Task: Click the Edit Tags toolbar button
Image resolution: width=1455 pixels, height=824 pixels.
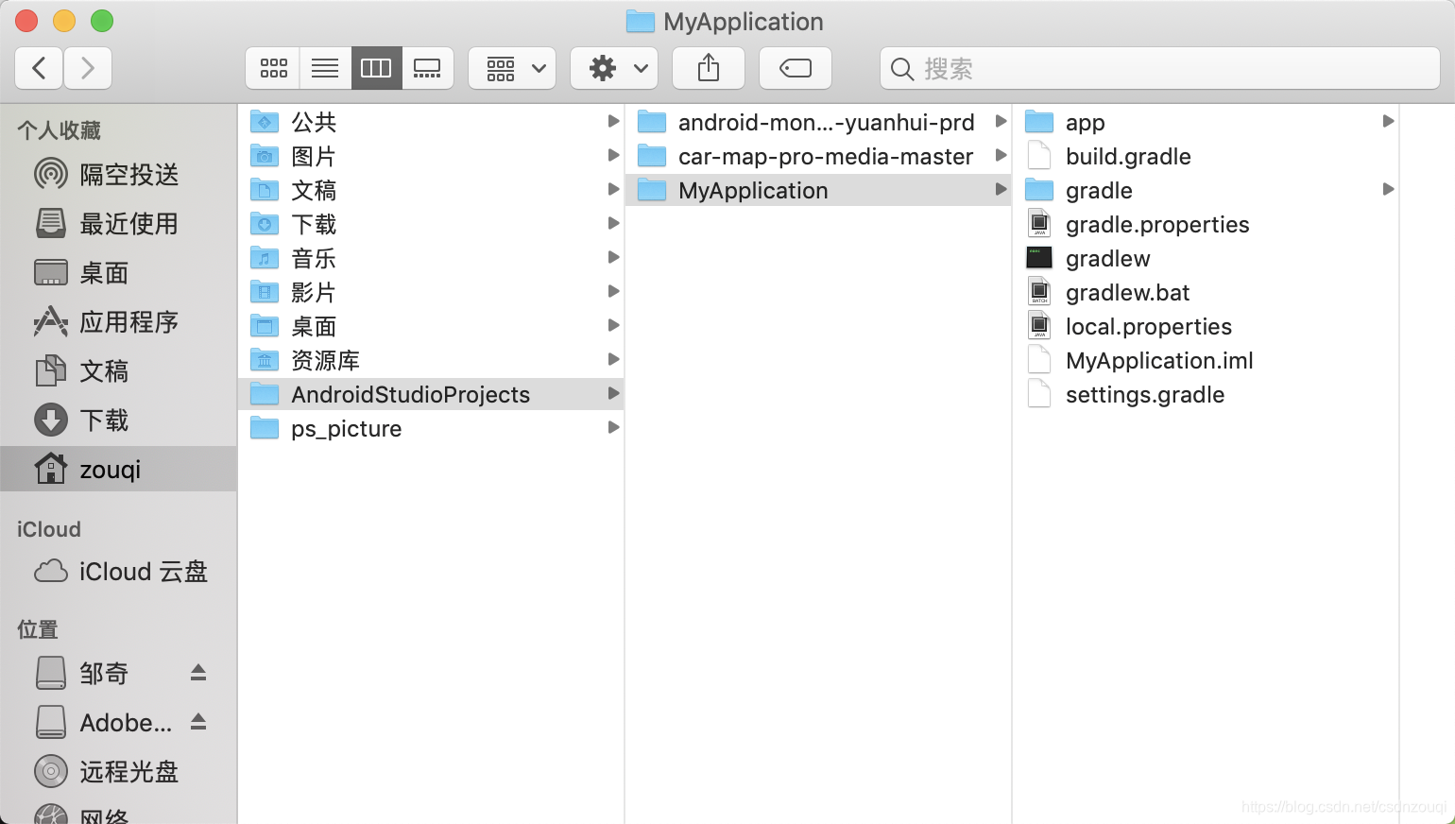Action: point(796,68)
